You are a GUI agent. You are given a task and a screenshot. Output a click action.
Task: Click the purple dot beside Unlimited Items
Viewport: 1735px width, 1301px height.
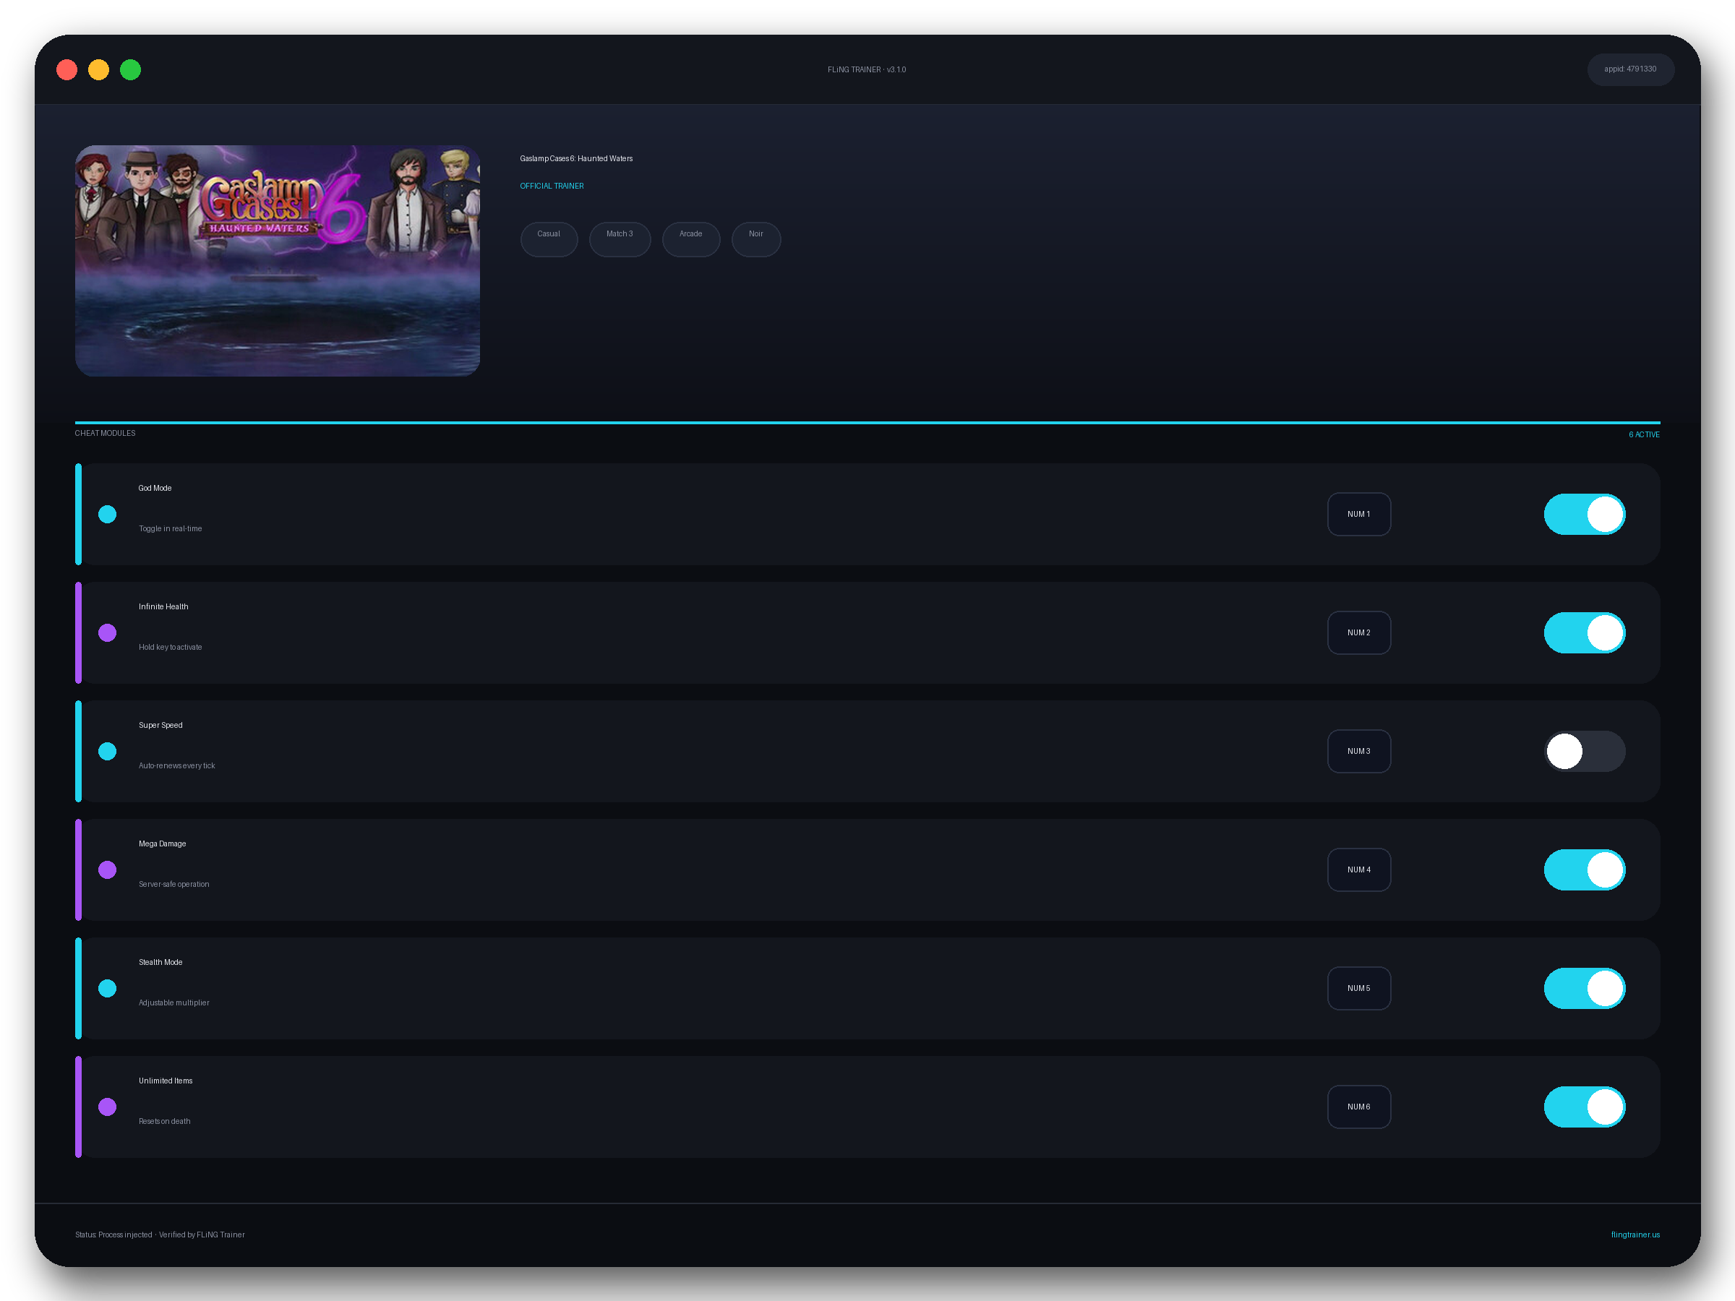click(x=108, y=1107)
